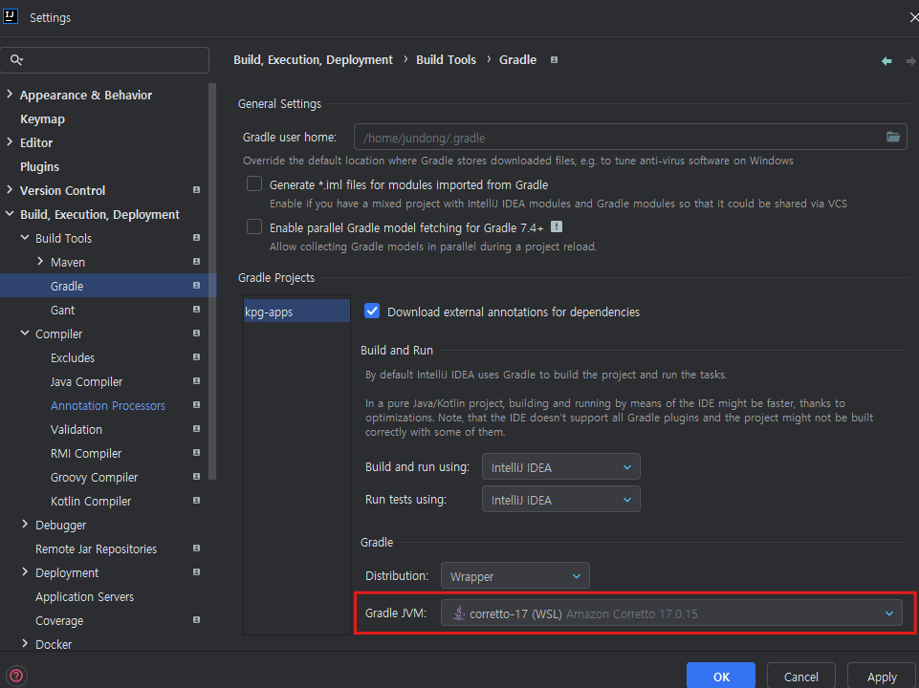Click the project marker icon on Deployment row
The width and height of the screenshot is (919, 688).
point(196,572)
